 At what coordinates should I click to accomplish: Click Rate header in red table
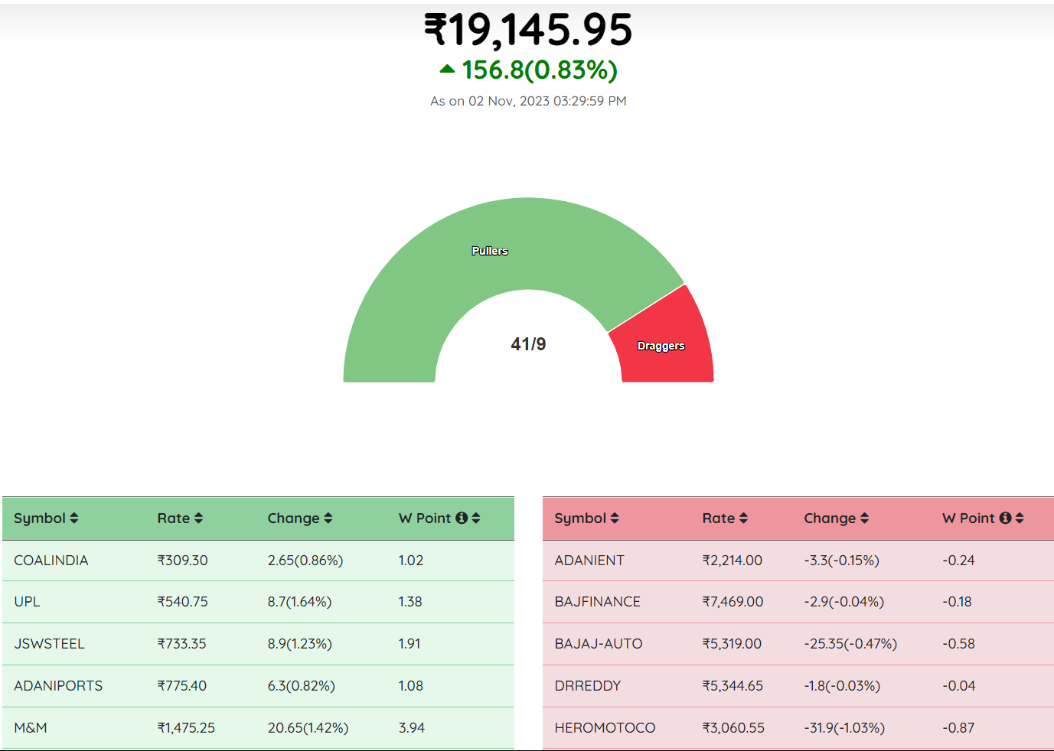click(719, 519)
